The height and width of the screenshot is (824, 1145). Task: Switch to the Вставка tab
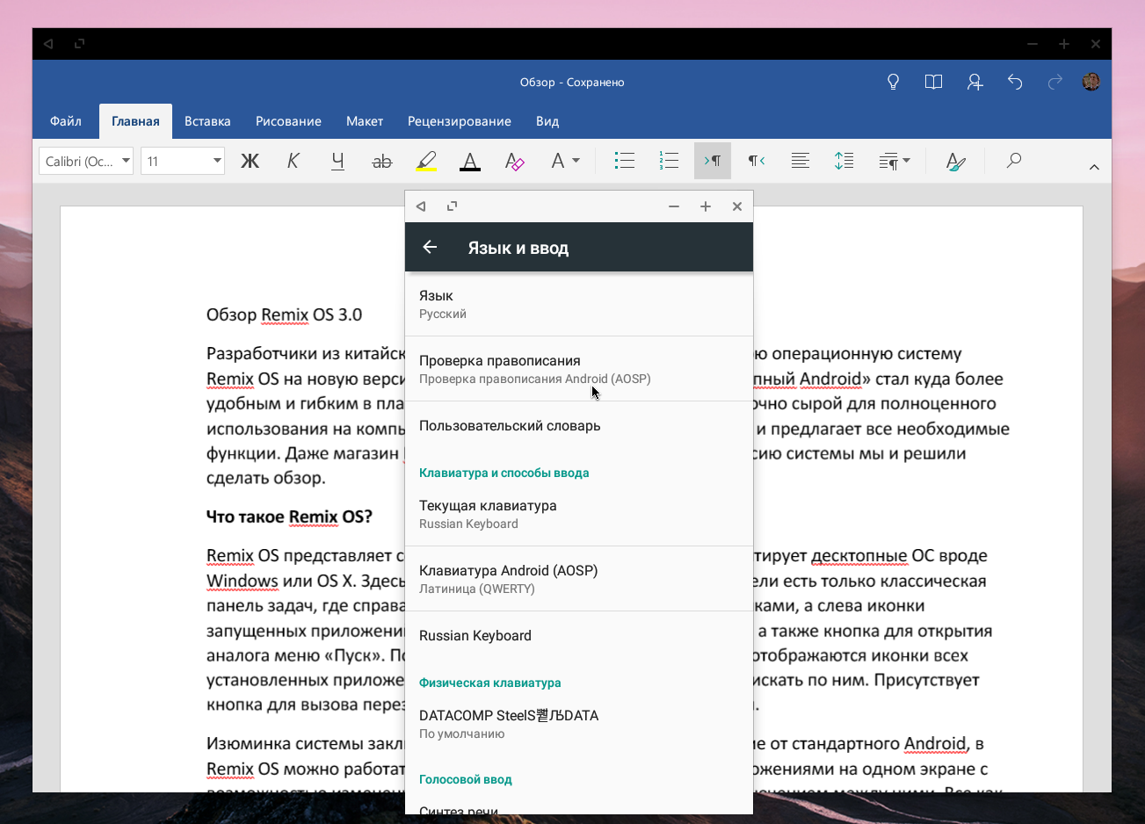pos(207,121)
